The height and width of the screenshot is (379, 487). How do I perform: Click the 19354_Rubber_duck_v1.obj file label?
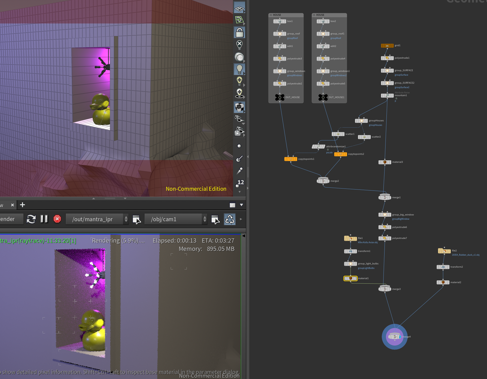coord(466,255)
